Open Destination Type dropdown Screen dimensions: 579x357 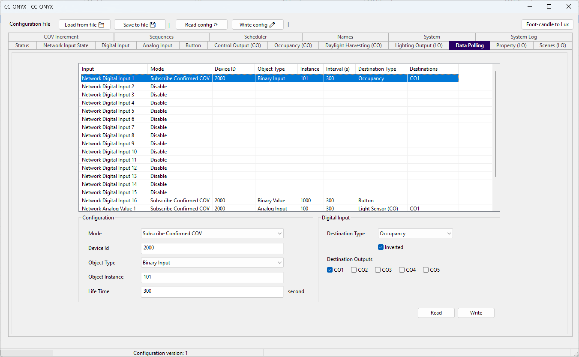pos(415,234)
